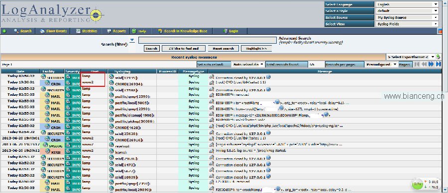Click IP lookup globe in sshd[12588] row
448x193 pixels.
(x=268, y=89)
